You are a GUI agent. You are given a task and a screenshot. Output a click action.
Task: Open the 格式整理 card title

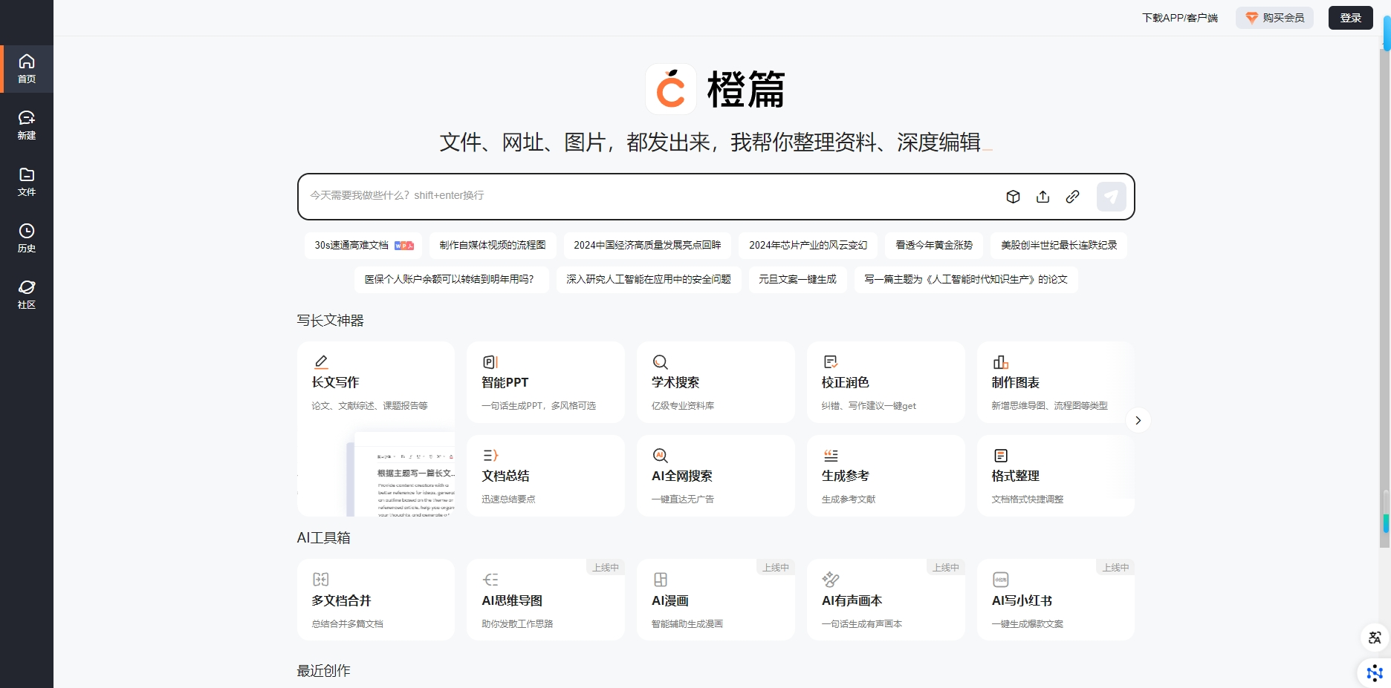tap(1016, 476)
